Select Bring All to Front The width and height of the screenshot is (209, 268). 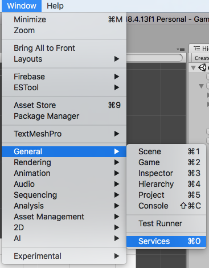click(x=64, y=48)
